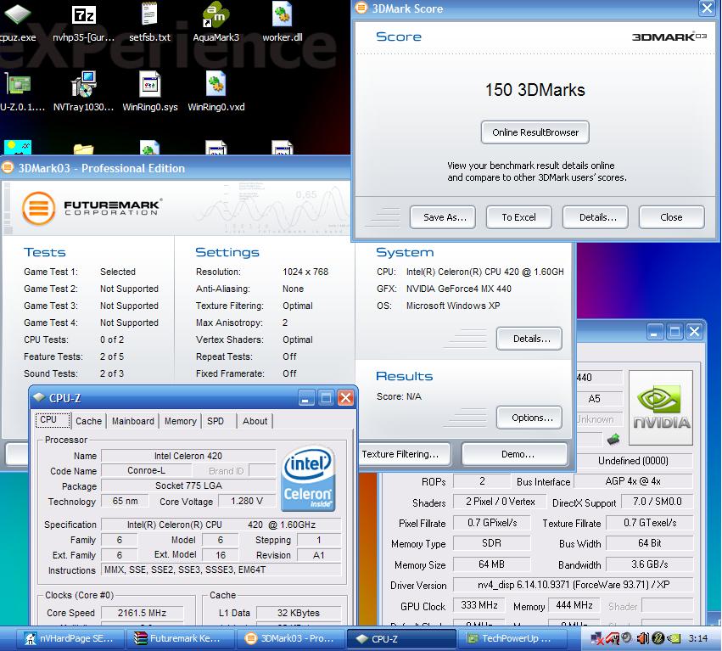Close the CPU-Z window
The height and width of the screenshot is (651, 722).
(x=346, y=397)
